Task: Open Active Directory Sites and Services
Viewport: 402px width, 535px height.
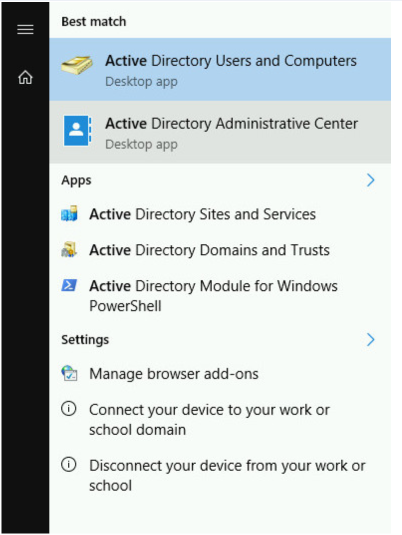Action: [202, 214]
